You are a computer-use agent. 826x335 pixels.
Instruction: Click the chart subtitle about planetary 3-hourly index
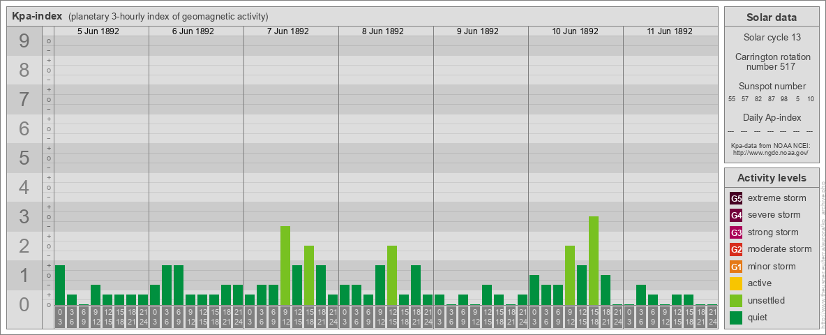tap(169, 16)
